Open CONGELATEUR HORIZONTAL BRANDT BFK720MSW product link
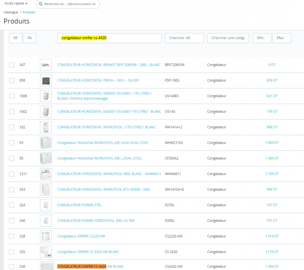The width and height of the screenshot is (304, 270). 109,65
